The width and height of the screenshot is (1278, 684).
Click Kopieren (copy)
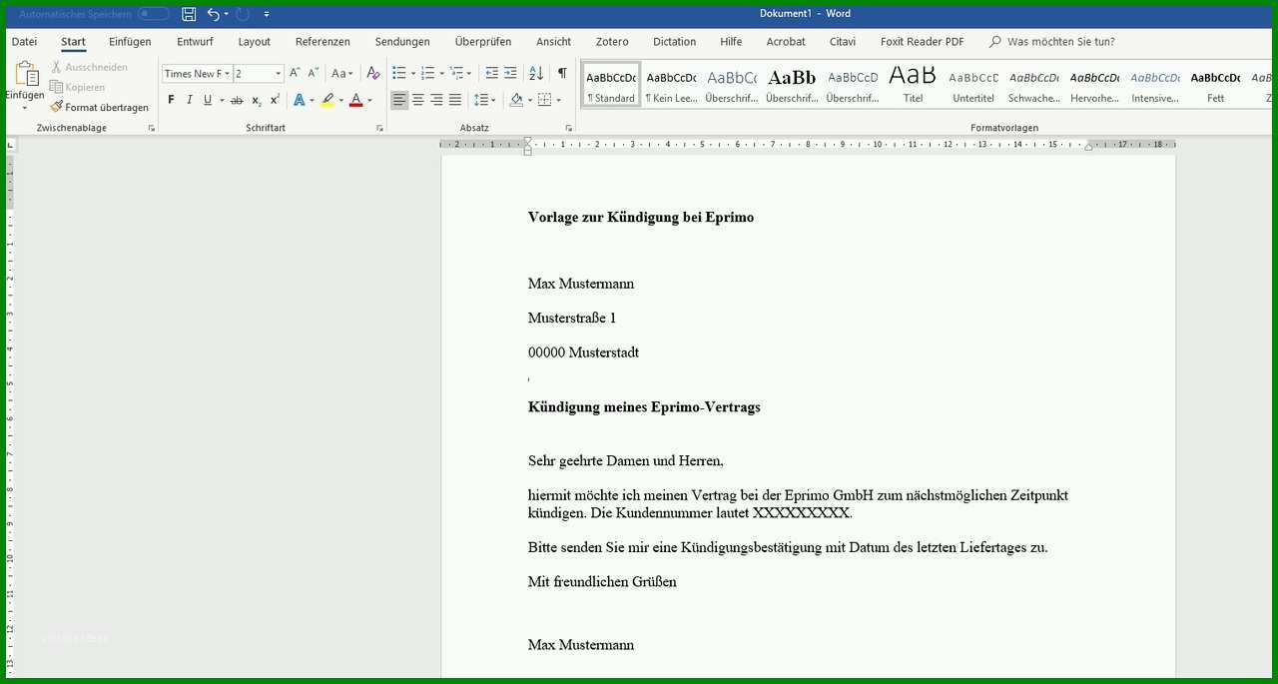(77, 87)
